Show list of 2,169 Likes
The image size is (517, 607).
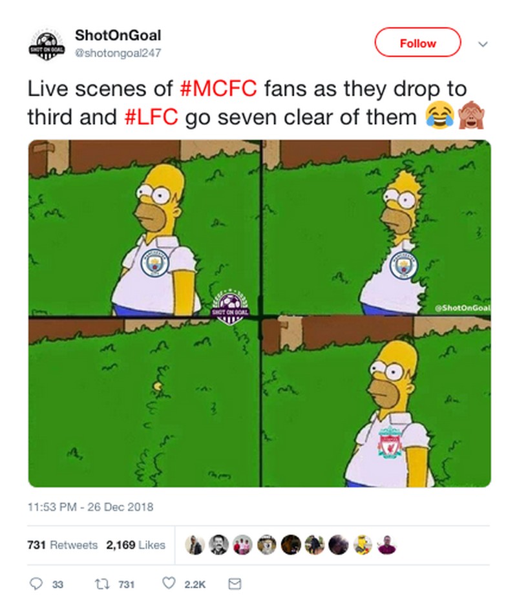tap(136, 545)
